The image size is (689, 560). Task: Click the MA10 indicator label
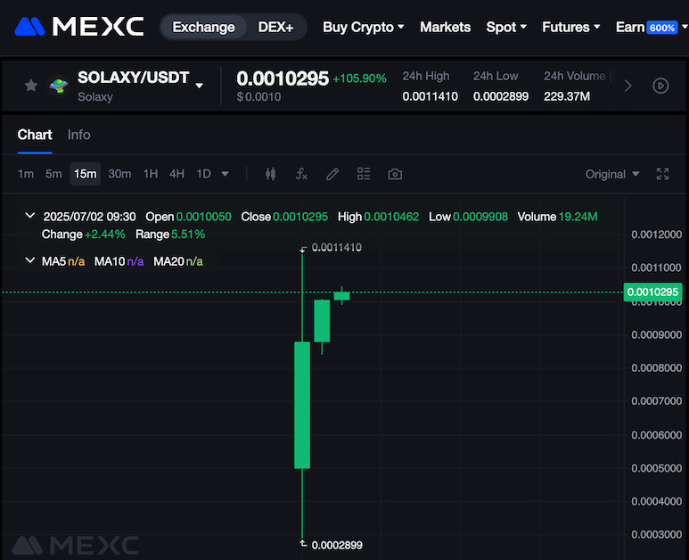tap(119, 261)
